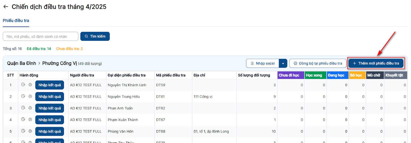Click the back arrow beside the campaign title
Image resolution: width=411 pixels, height=143 pixels.
click(6, 7)
